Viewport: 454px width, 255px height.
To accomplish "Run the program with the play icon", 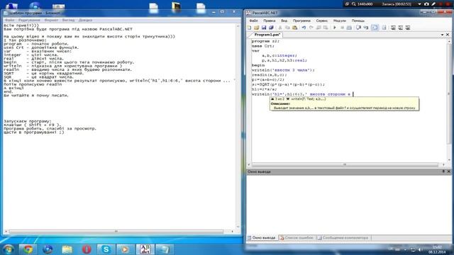I will point(335,28).
